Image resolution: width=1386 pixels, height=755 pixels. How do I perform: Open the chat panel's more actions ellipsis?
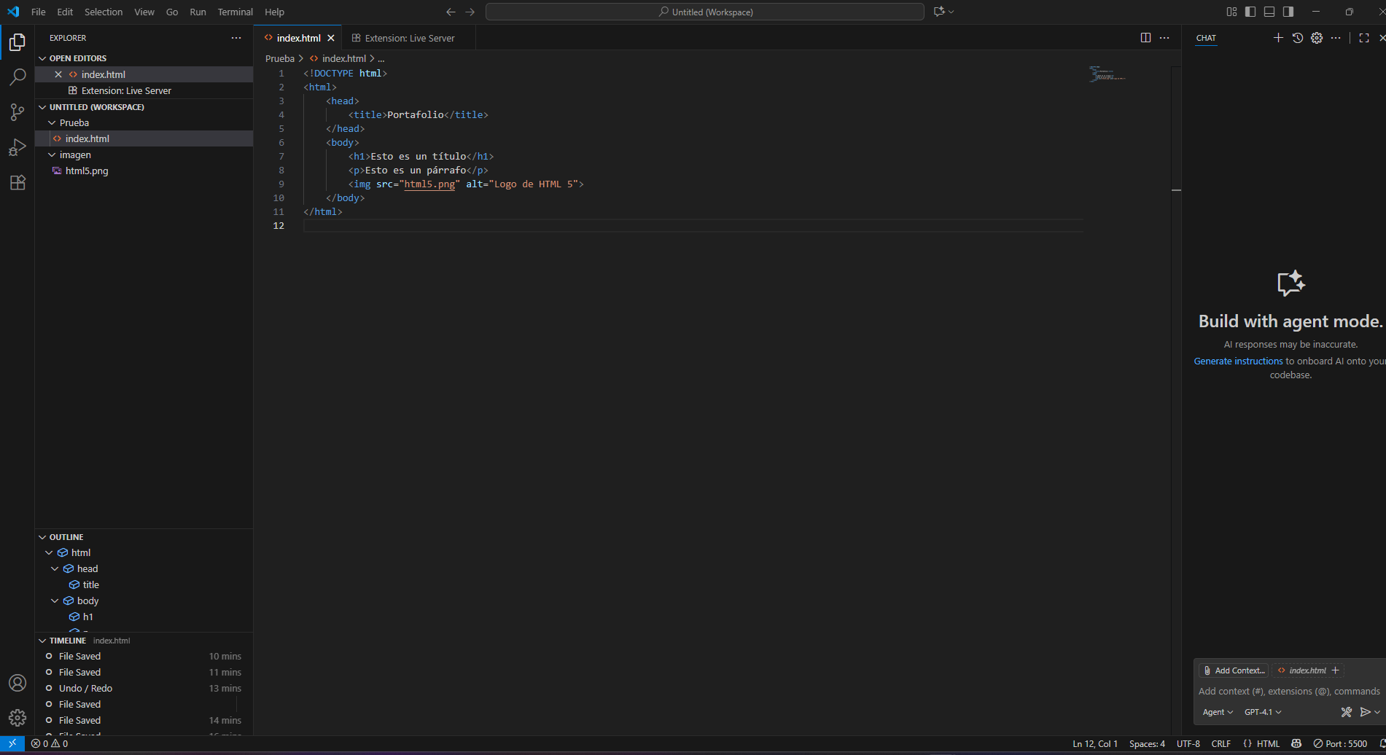pyautogui.click(x=1336, y=38)
